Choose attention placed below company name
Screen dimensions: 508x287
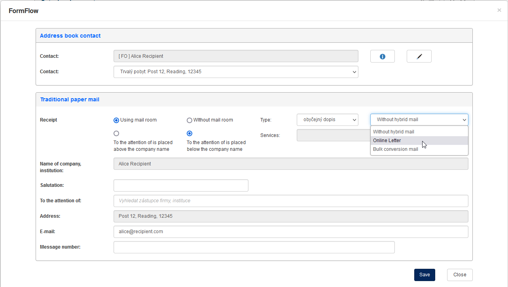(x=190, y=133)
